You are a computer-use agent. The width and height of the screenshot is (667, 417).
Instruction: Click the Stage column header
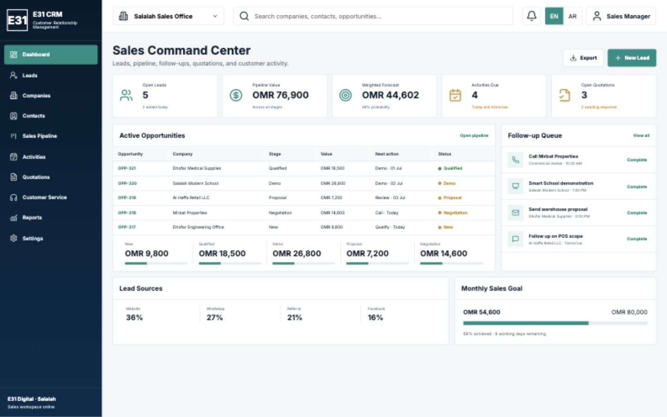point(275,154)
